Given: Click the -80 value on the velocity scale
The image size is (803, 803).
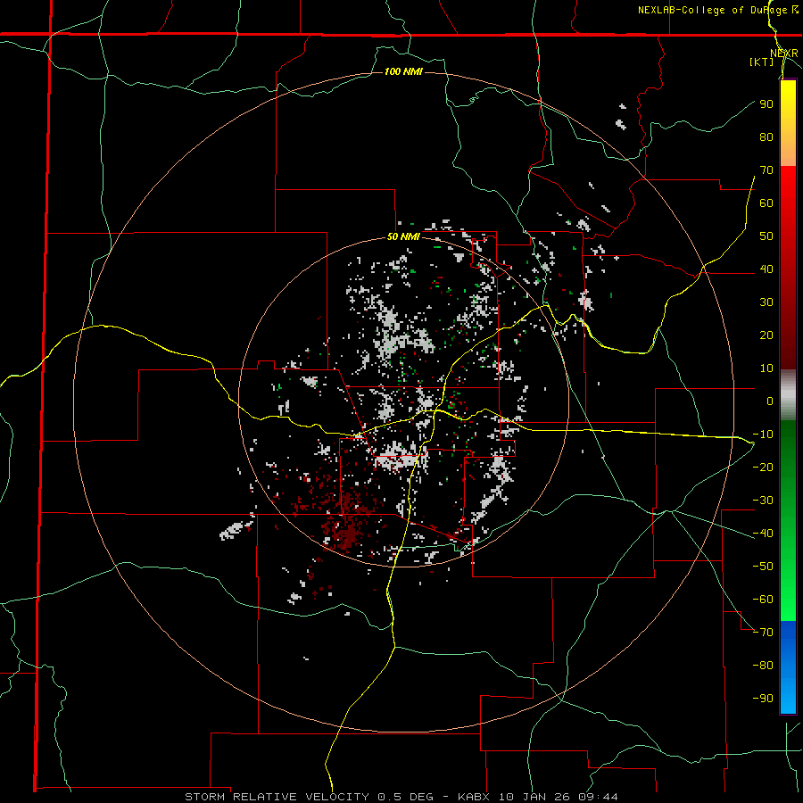Looking at the screenshot, I should [763, 666].
